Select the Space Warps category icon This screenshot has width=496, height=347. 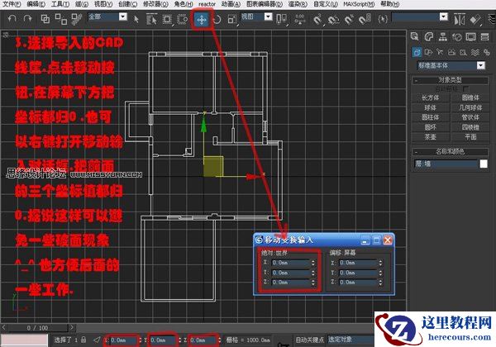[475, 52]
